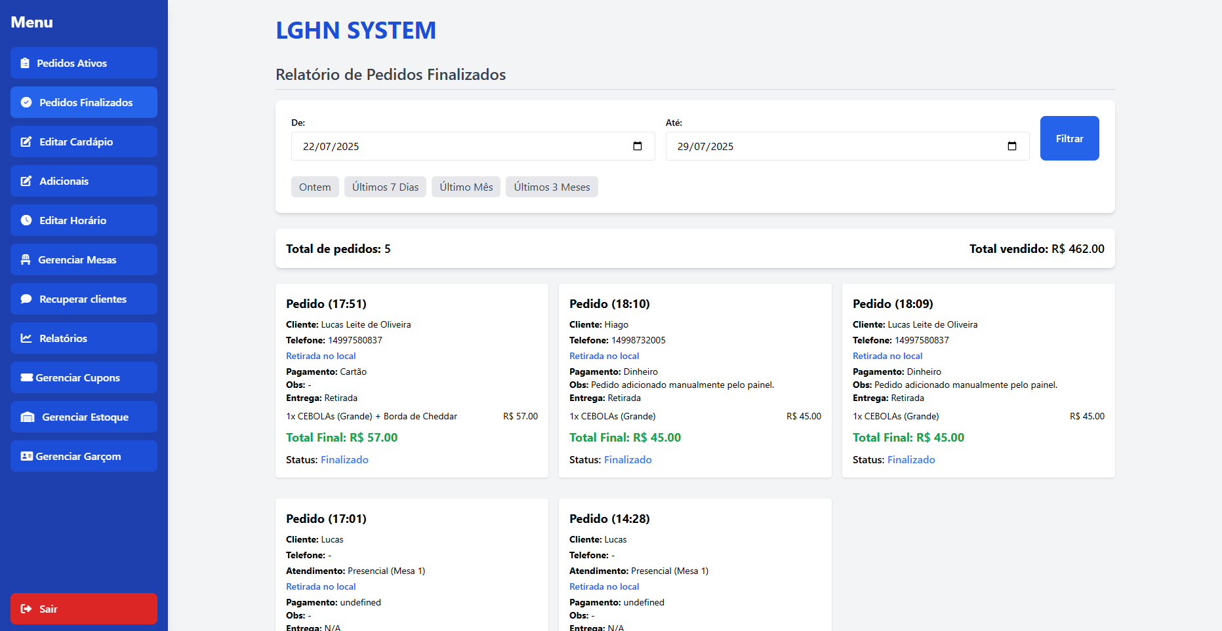Open Gerenciar Mesas from the sidebar
Viewport: 1222px width, 631px height.
pyautogui.click(x=84, y=259)
